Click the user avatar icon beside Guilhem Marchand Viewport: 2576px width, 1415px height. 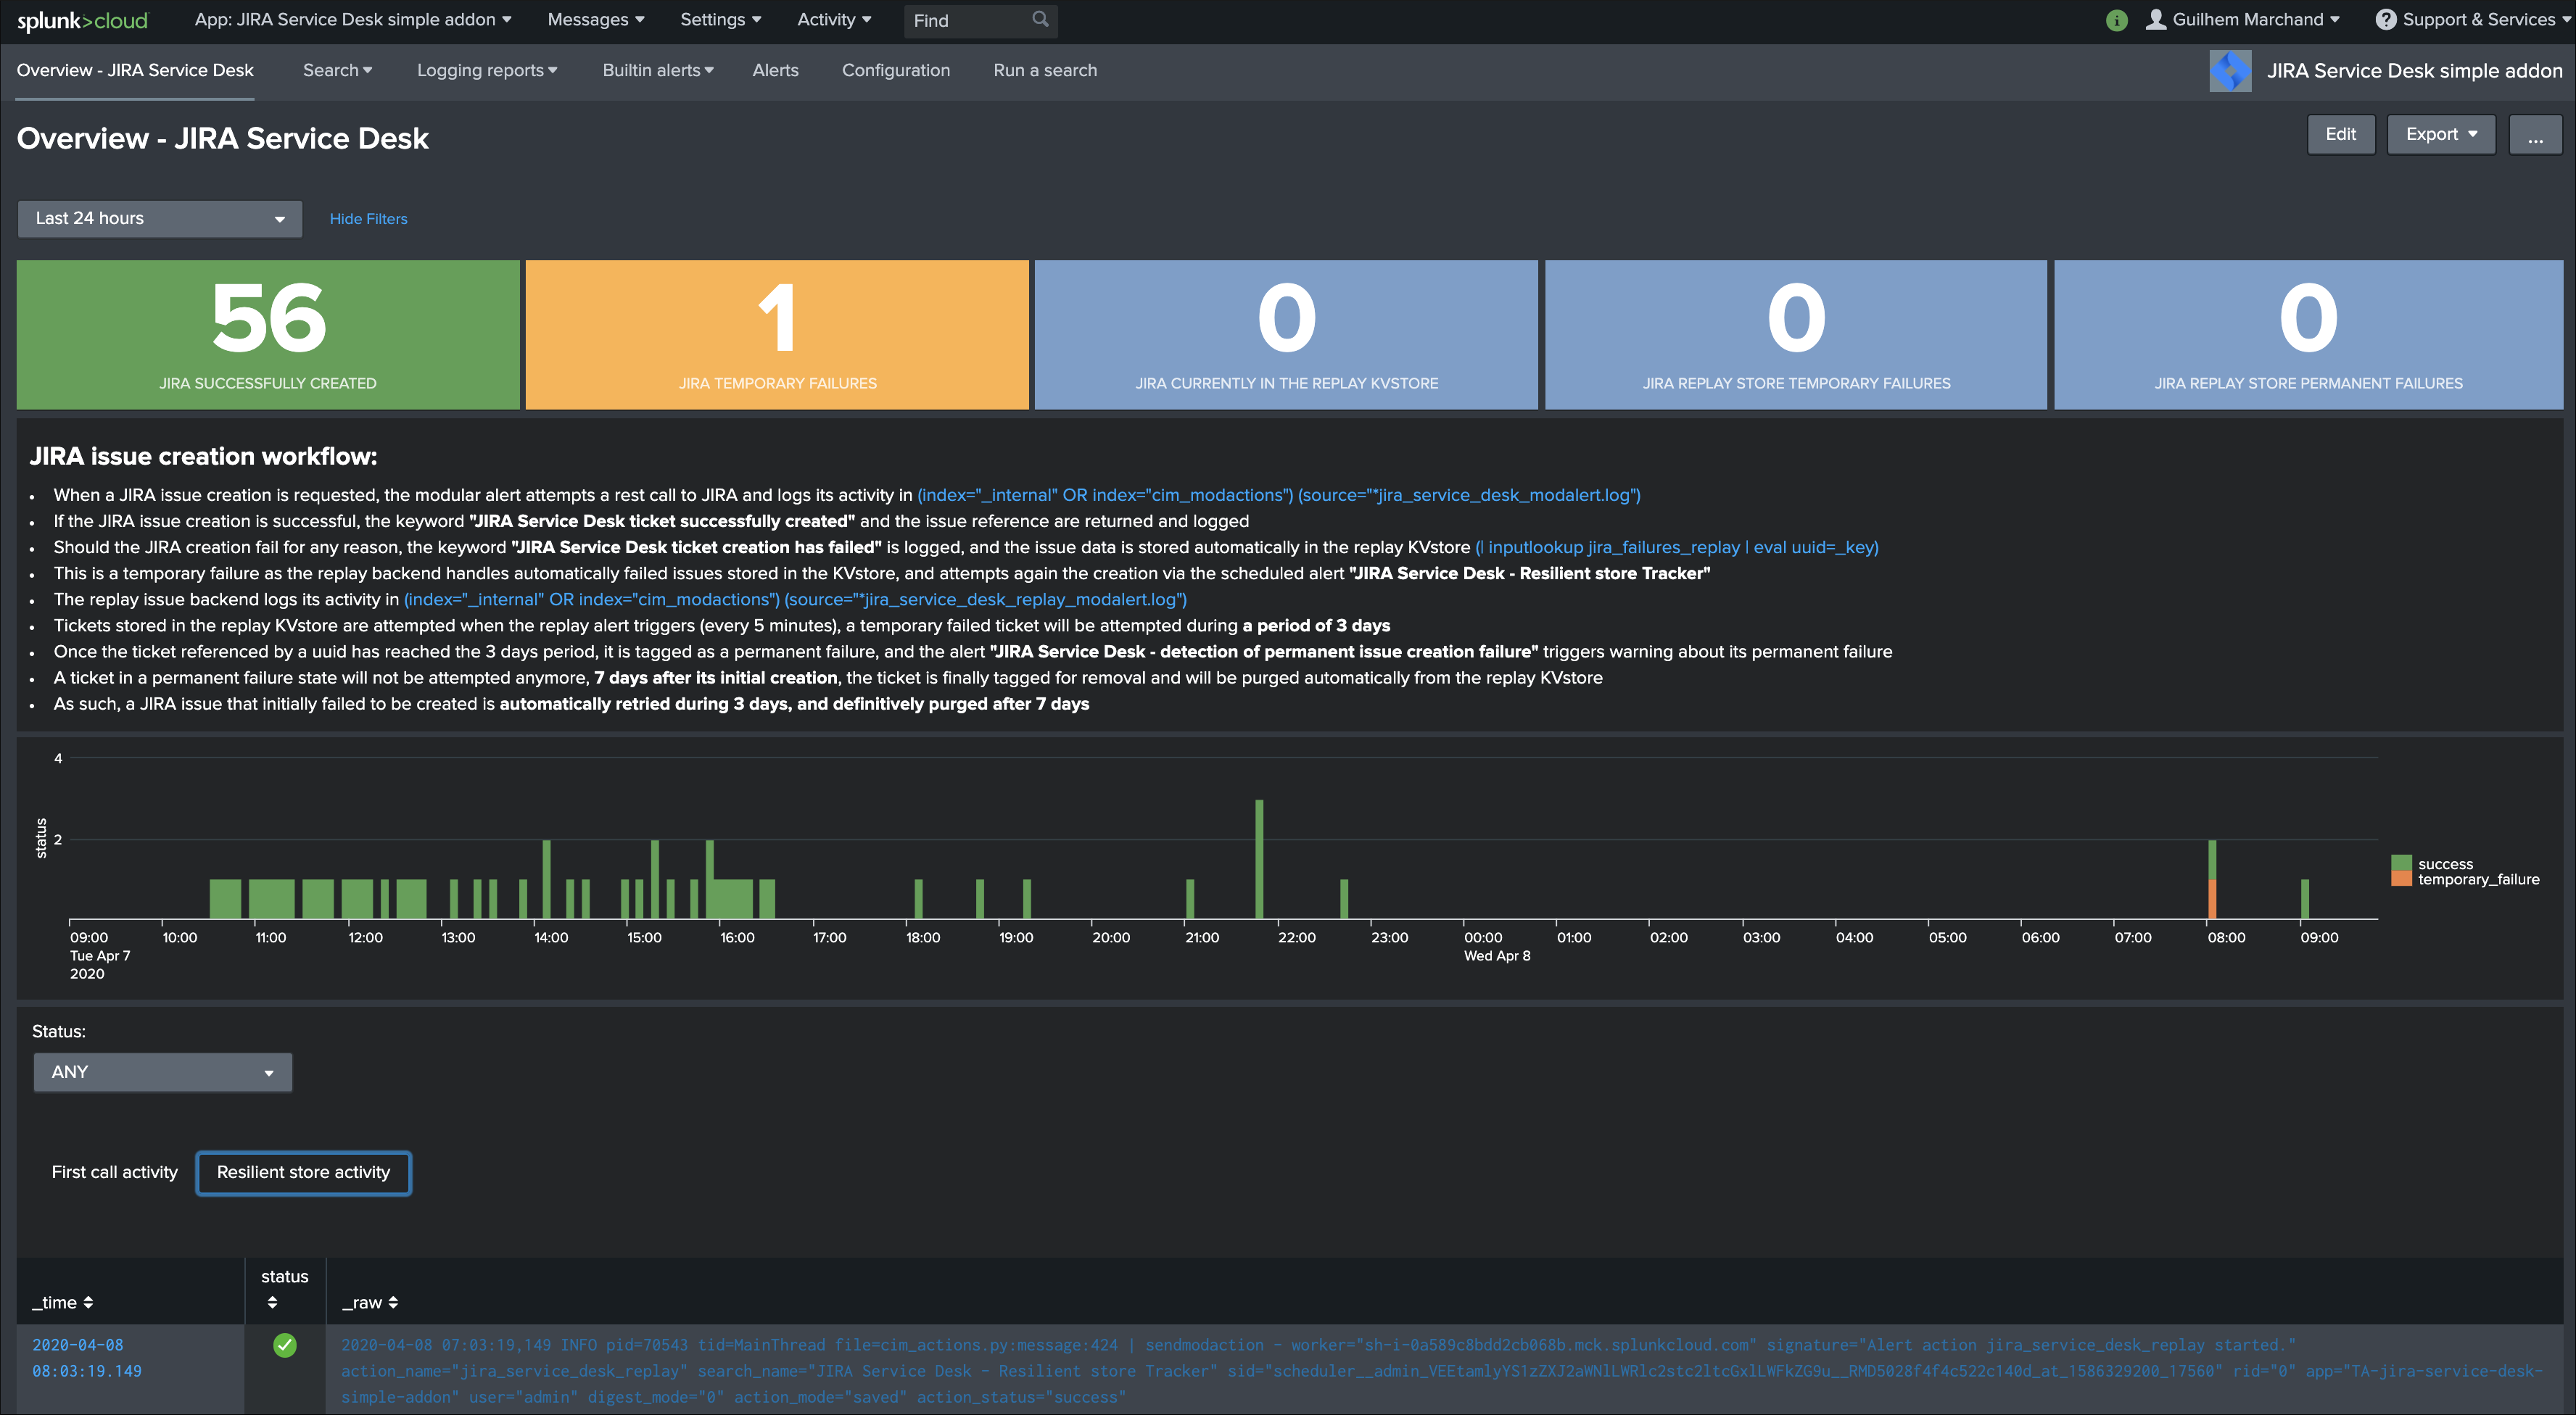pos(2156,19)
